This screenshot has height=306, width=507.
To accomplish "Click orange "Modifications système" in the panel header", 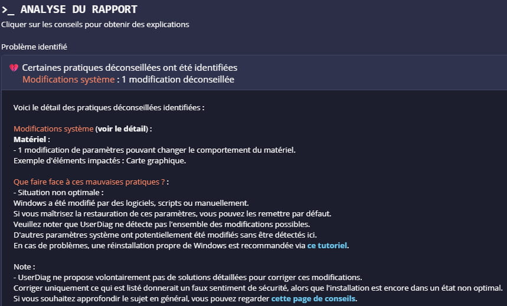I will 68,80.
